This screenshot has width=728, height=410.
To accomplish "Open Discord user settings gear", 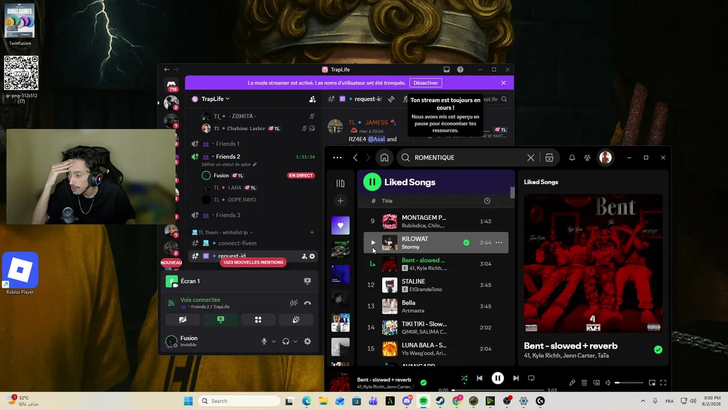I will click(308, 342).
